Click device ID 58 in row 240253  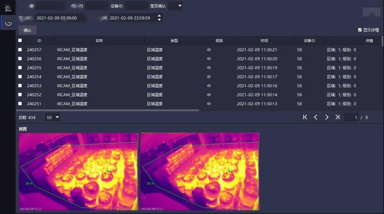tap(299, 86)
